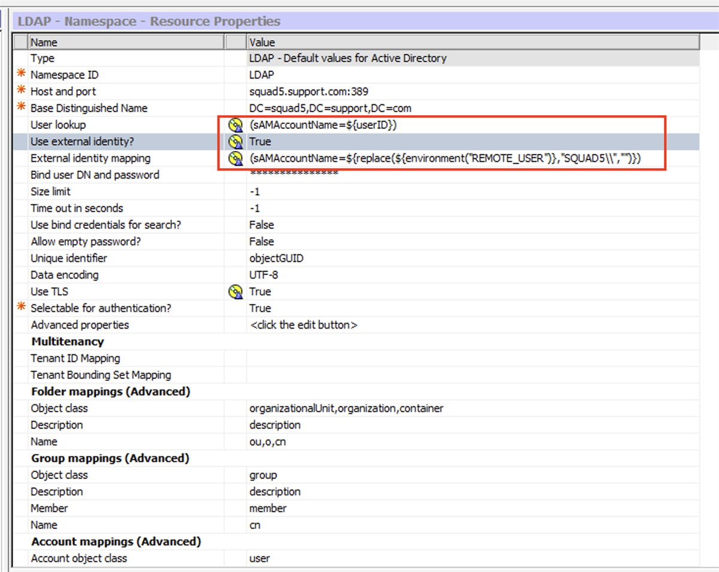Click the Group mappings (Advanced) heading
Screen dimensions: 719x572
coord(110,458)
